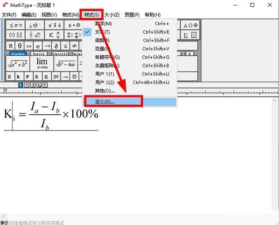Viewport: 279px width, 225px height.
Task: Insert the circled times symbol in bottom row
Action: tap(74, 76)
